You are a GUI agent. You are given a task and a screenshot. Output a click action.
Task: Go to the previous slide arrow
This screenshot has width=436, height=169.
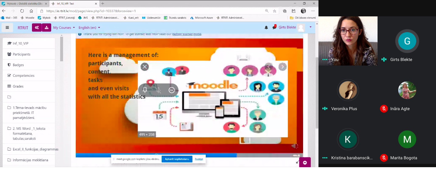tap(268, 67)
